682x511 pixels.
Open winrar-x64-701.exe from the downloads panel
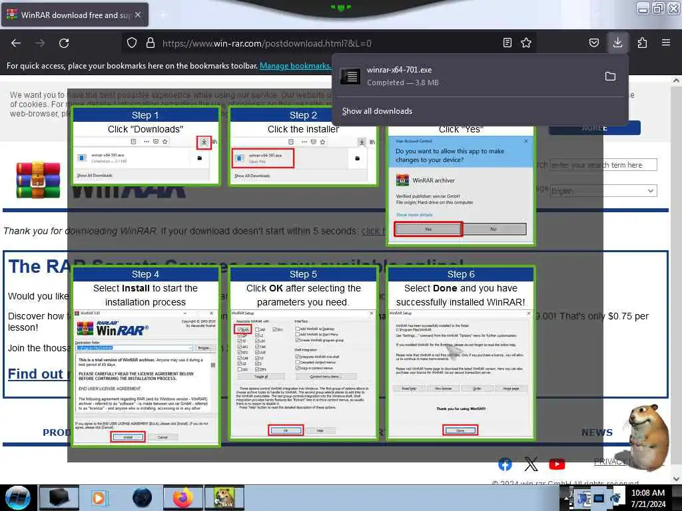tap(468, 77)
